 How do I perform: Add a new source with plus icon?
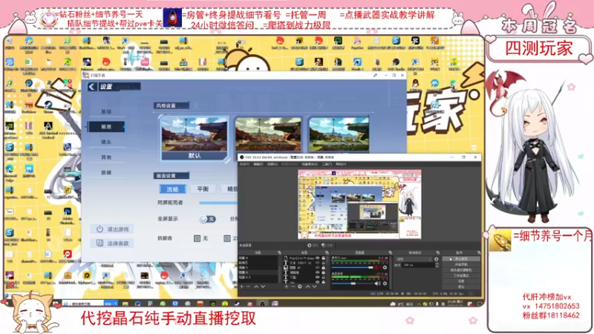287,286
